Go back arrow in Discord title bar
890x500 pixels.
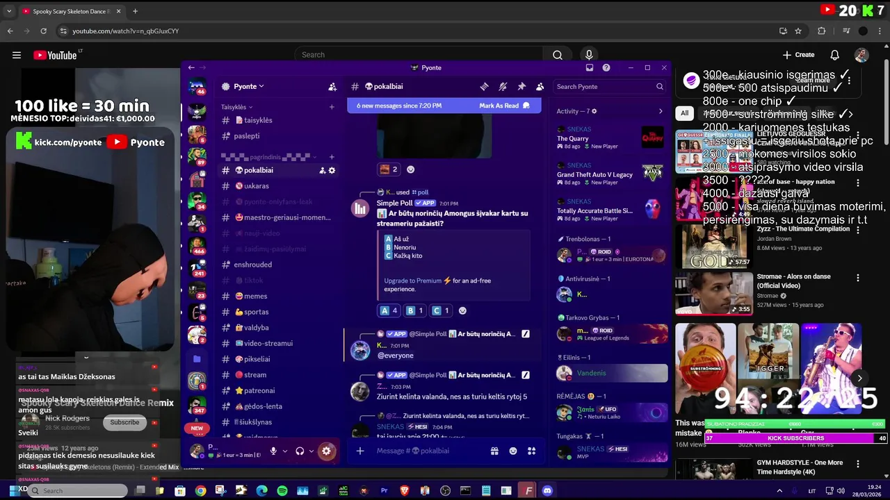191,67
